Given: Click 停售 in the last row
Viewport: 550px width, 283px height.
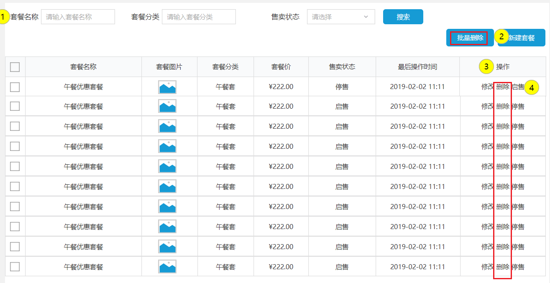Looking at the screenshot, I should coord(518,267).
